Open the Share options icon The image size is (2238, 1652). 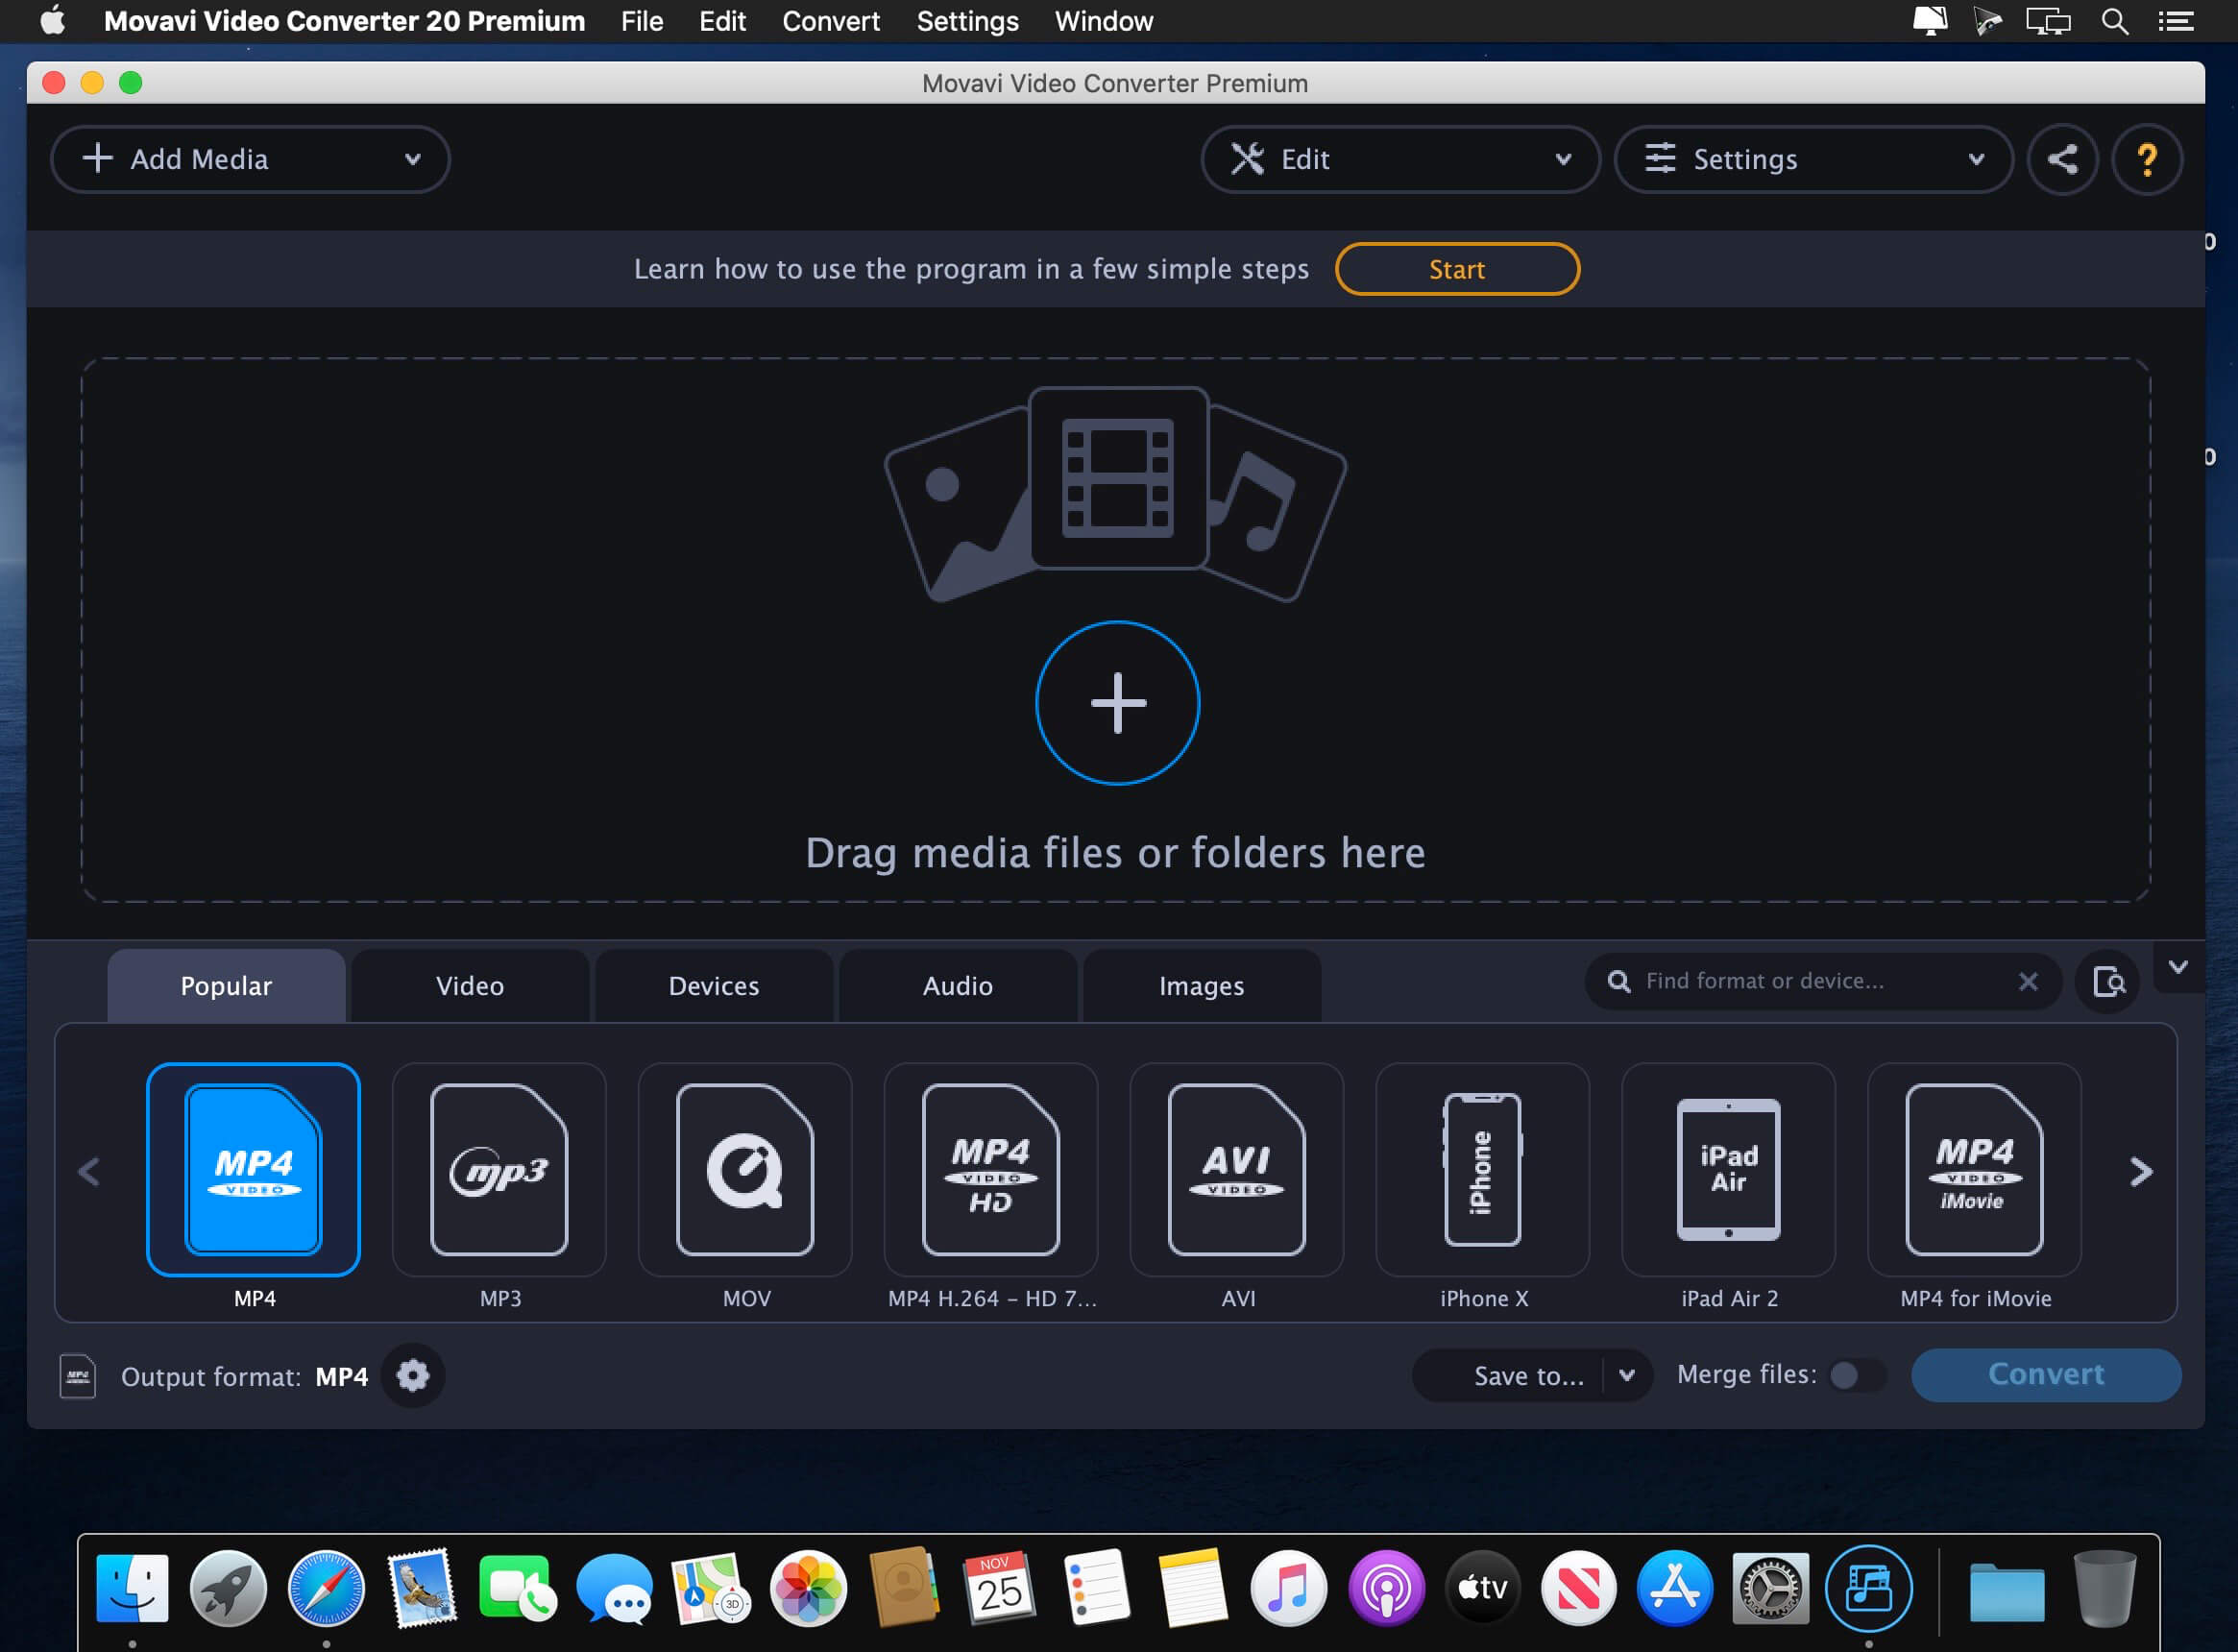coord(2062,158)
